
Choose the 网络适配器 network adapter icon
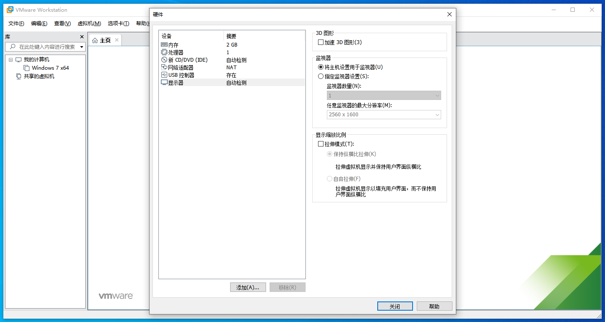pos(164,68)
